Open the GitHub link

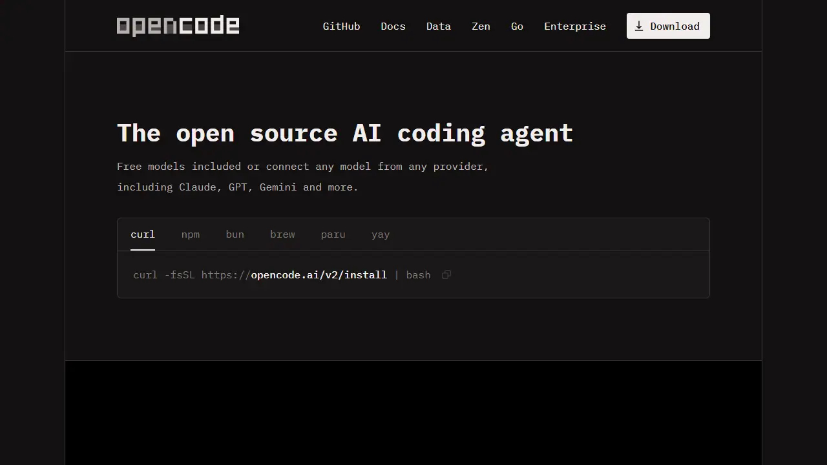[341, 26]
